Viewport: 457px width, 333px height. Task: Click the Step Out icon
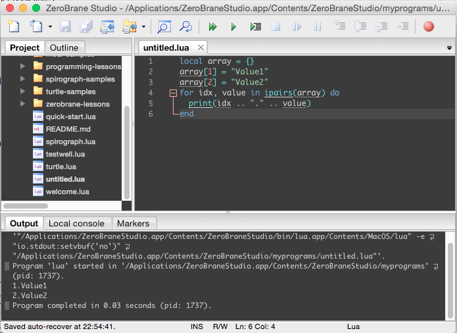(x=381, y=26)
